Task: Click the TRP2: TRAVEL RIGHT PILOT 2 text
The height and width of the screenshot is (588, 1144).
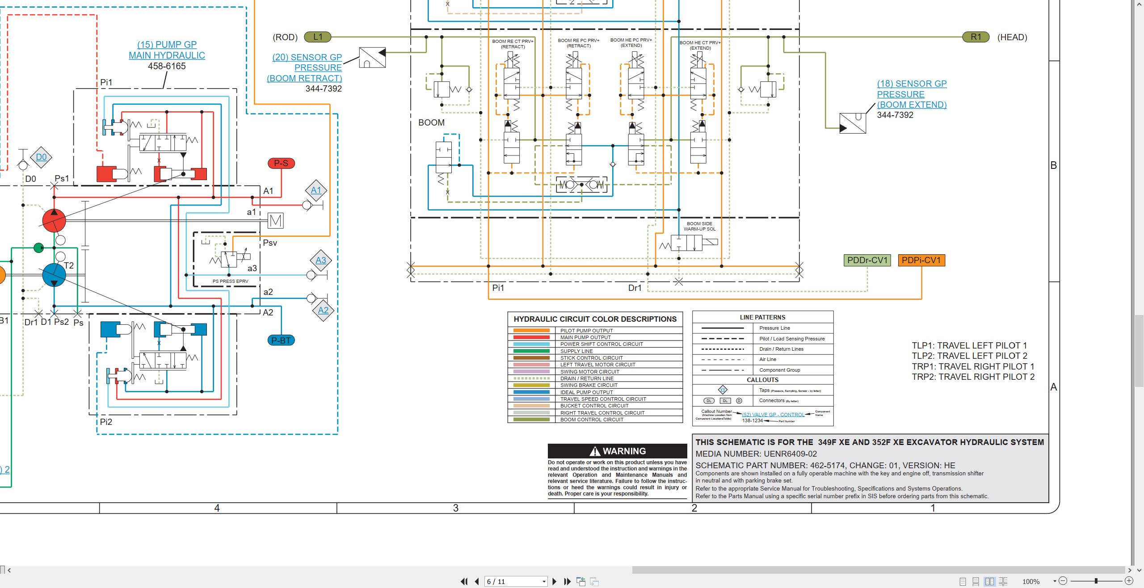Action: 973,377
